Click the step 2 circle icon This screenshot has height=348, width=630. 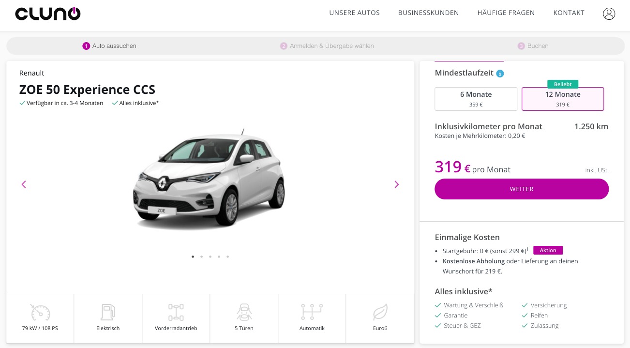[x=284, y=46]
